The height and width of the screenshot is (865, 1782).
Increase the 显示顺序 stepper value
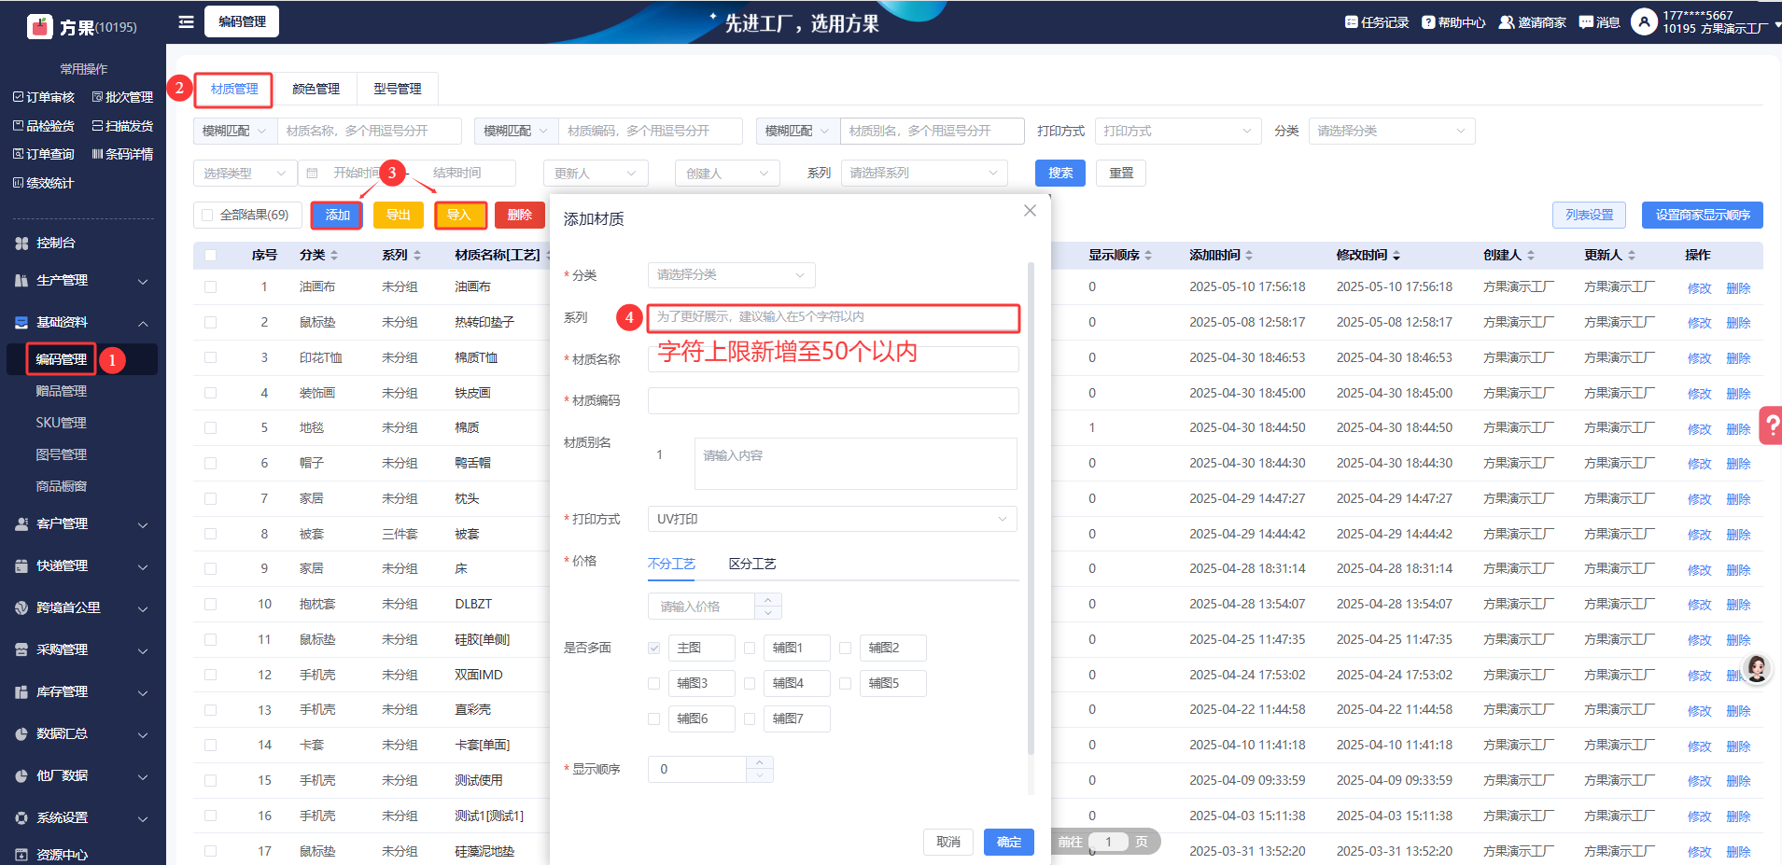click(761, 763)
